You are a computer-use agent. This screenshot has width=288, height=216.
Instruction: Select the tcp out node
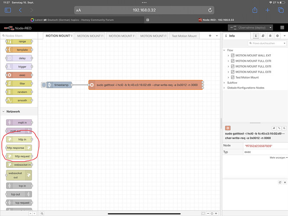pyautogui.click(x=19, y=194)
